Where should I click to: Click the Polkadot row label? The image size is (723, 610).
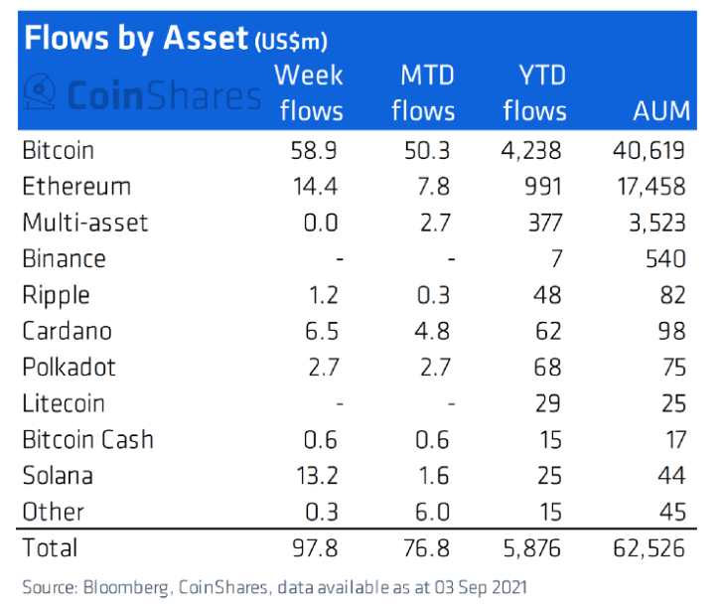point(69,367)
